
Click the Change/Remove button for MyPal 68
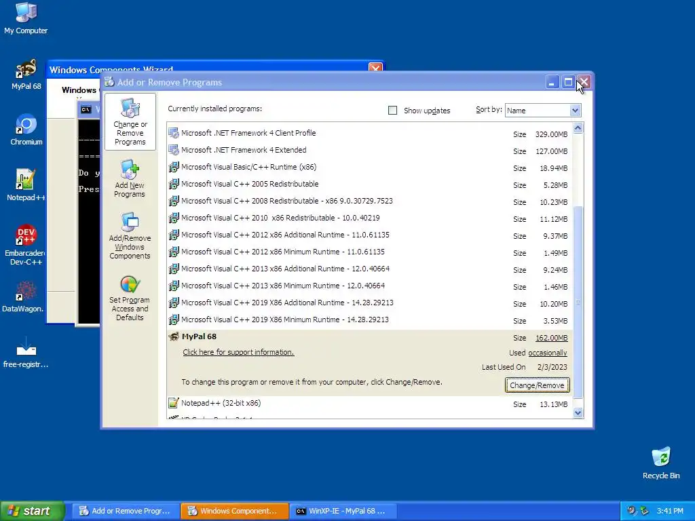pos(538,385)
